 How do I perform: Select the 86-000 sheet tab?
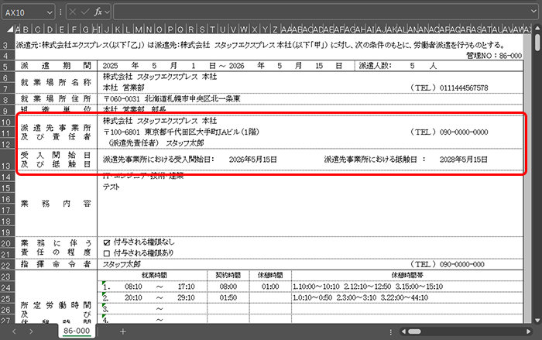(x=77, y=331)
